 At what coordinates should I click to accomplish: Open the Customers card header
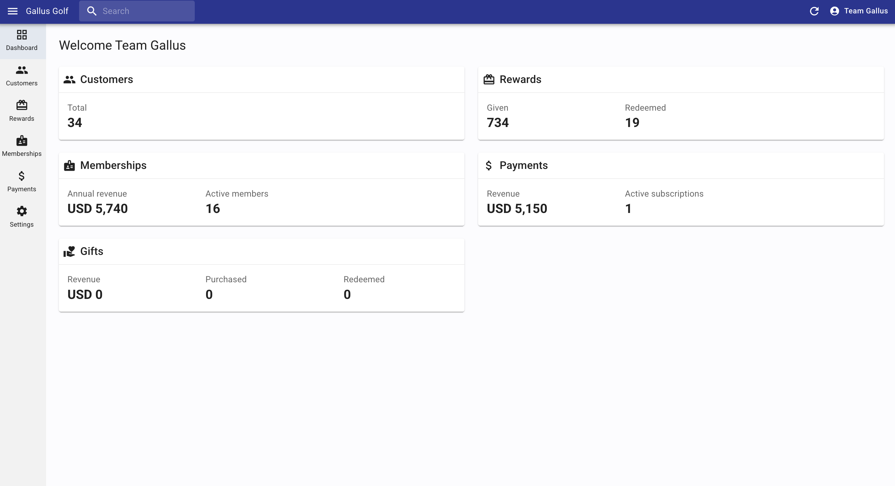106,80
